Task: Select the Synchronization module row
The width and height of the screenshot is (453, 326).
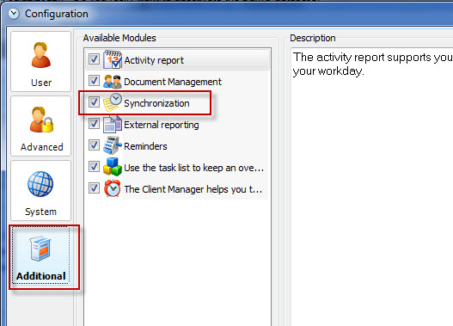Action: [177, 103]
